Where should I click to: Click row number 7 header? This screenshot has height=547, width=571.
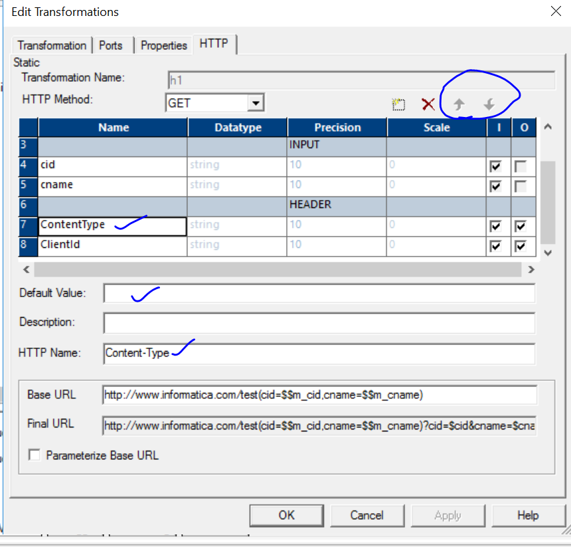click(x=28, y=226)
